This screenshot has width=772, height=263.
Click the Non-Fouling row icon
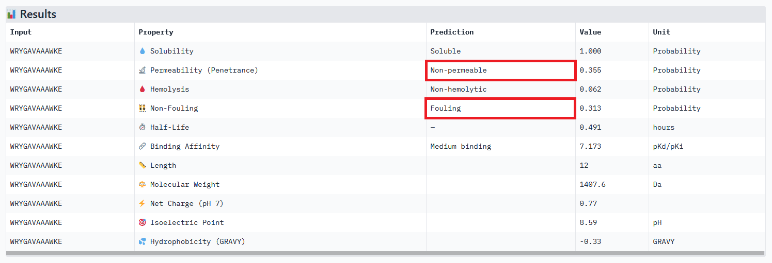coord(143,108)
